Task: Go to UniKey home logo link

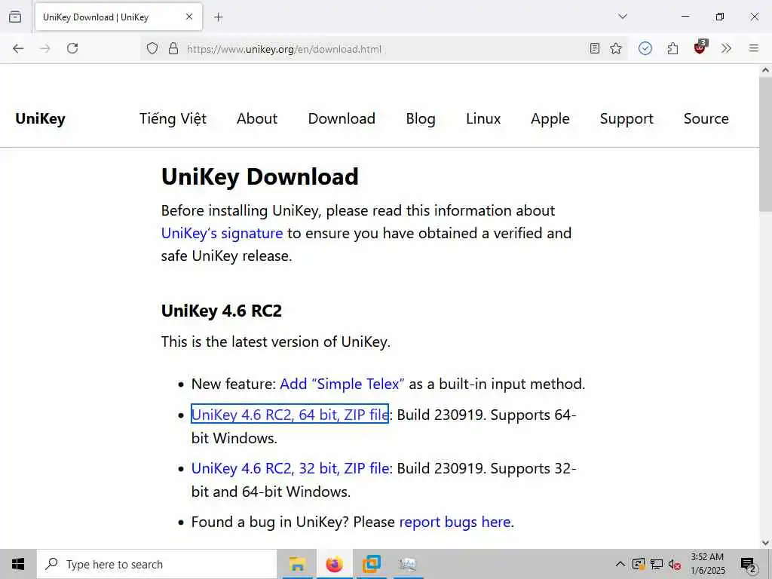Action: coord(41,118)
